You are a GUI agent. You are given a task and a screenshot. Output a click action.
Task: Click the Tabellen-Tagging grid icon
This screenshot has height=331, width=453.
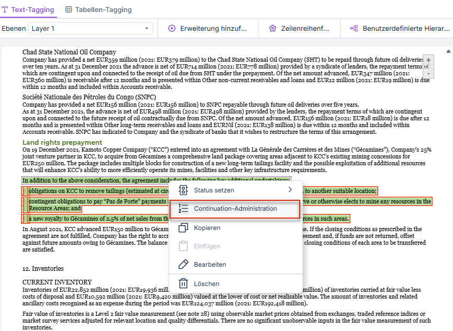(x=69, y=9)
